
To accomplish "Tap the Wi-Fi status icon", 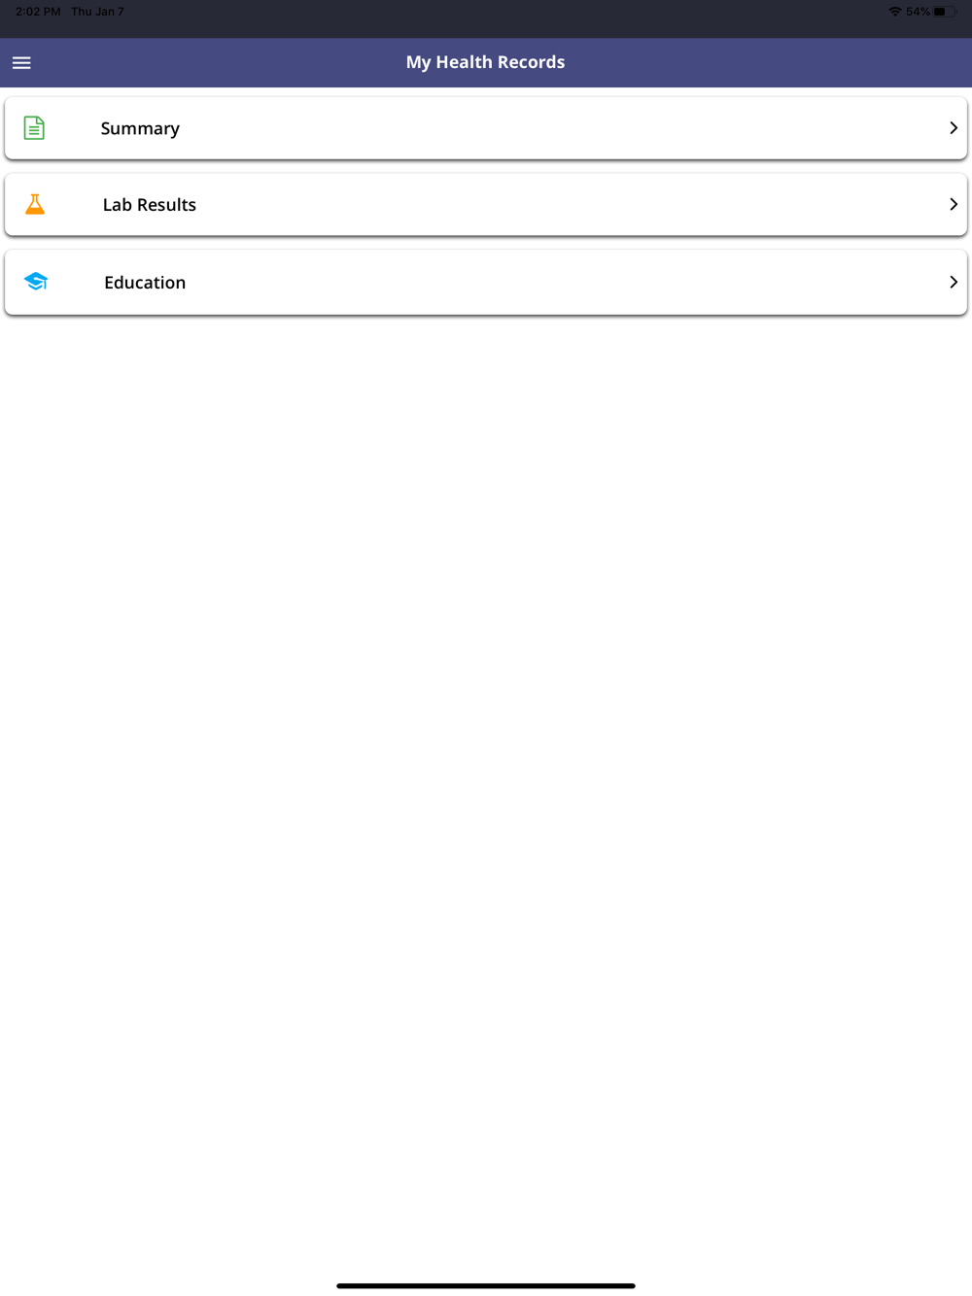I will (894, 12).
